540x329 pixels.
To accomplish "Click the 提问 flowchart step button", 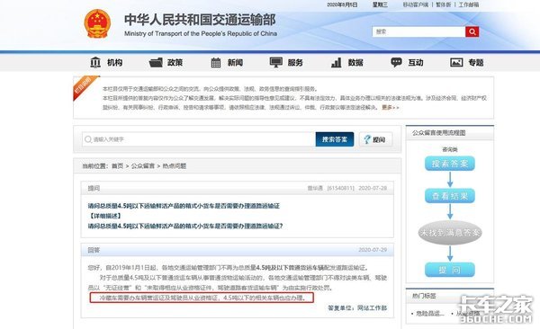I will [x=450, y=270].
